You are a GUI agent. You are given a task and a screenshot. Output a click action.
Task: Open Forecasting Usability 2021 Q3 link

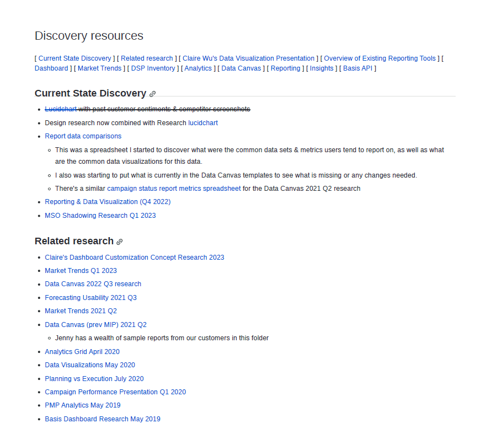pyautogui.click(x=90, y=298)
